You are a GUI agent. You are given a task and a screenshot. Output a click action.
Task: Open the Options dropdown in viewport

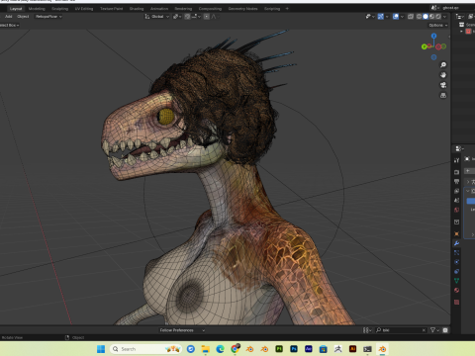tap(438, 25)
